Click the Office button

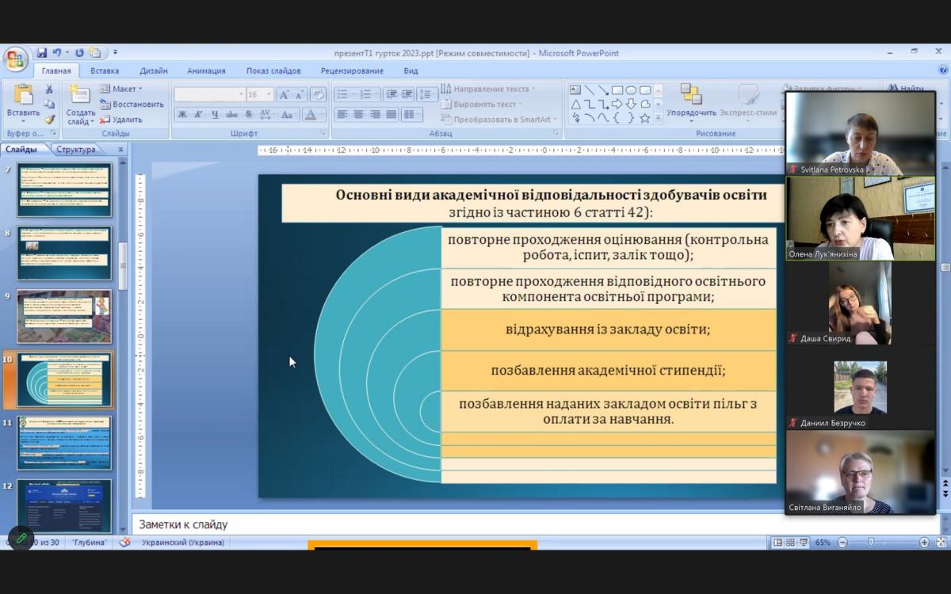click(15, 59)
